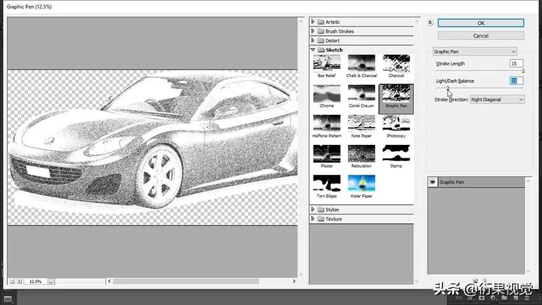The image size is (542, 305).
Task: Expand the Texture filter folder
Action: (313, 219)
